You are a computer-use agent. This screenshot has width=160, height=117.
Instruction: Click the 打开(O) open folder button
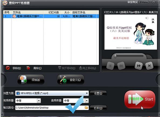(x=98, y=108)
